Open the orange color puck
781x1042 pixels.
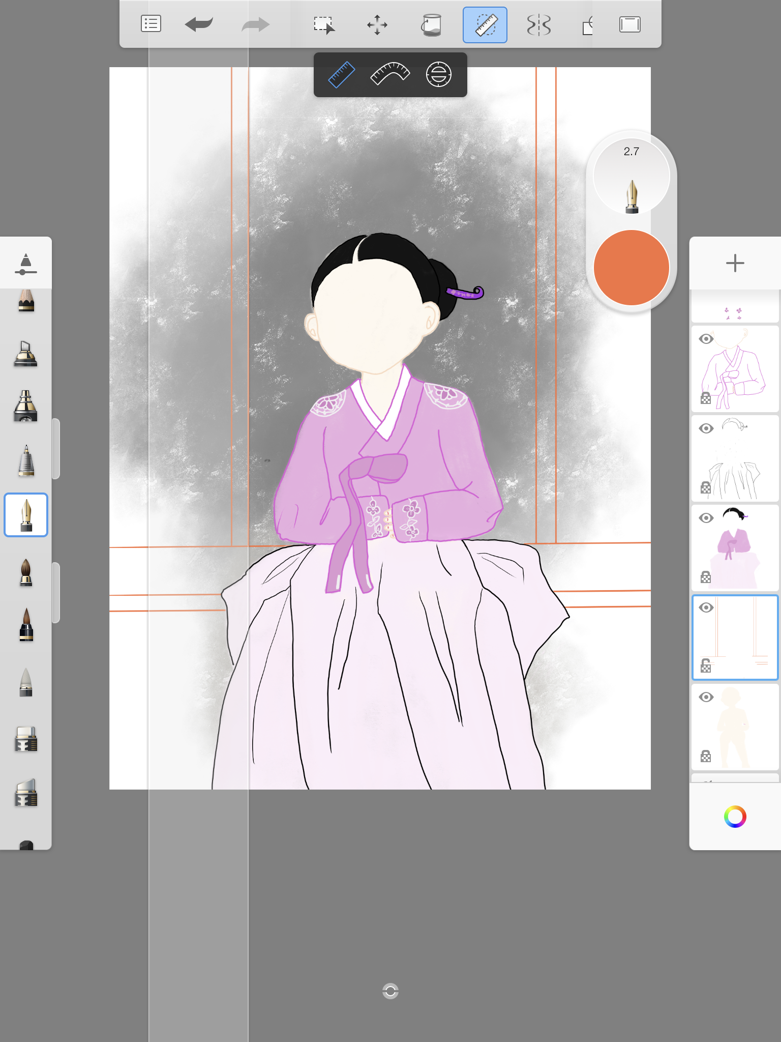coord(632,267)
